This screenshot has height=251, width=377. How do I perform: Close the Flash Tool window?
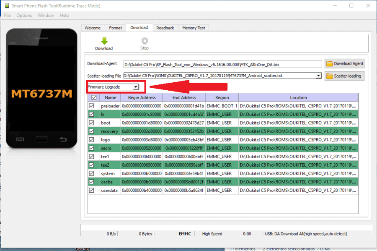coord(368,5)
